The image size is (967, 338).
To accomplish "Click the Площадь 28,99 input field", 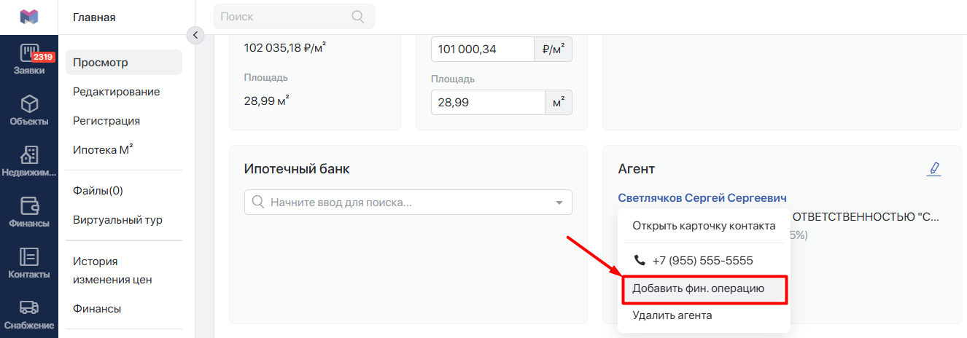I will click(x=488, y=103).
